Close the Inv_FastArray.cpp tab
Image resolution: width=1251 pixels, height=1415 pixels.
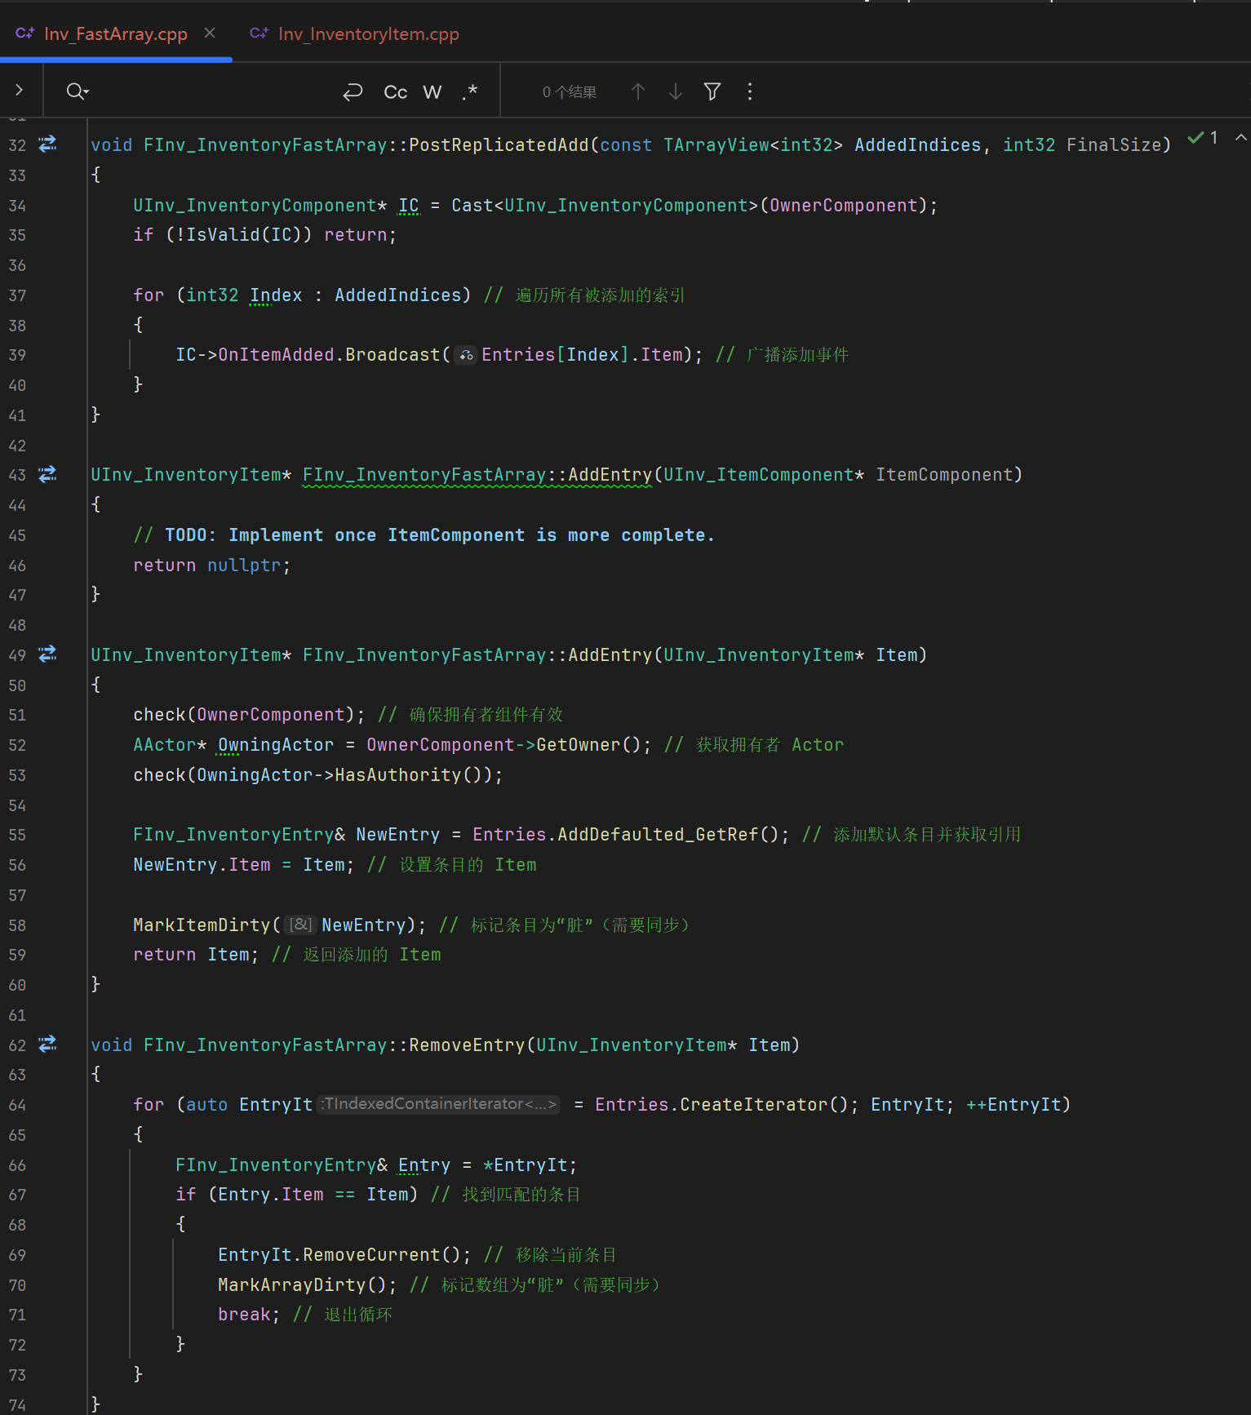pos(210,33)
